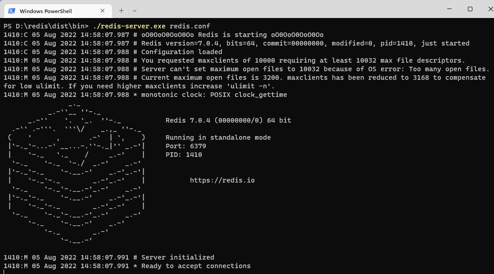The image size is (494, 274).
Task: Select the Windows PowerShell tab title
Action: click(x=45, y=11)
